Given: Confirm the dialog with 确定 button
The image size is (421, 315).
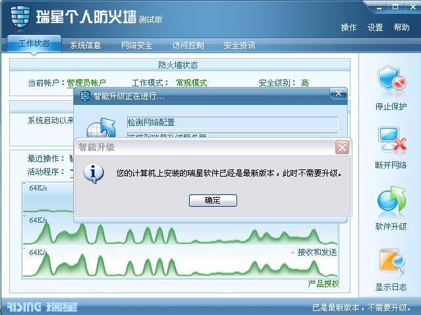Looking at the screenshot, I should [x=213, y=200].
